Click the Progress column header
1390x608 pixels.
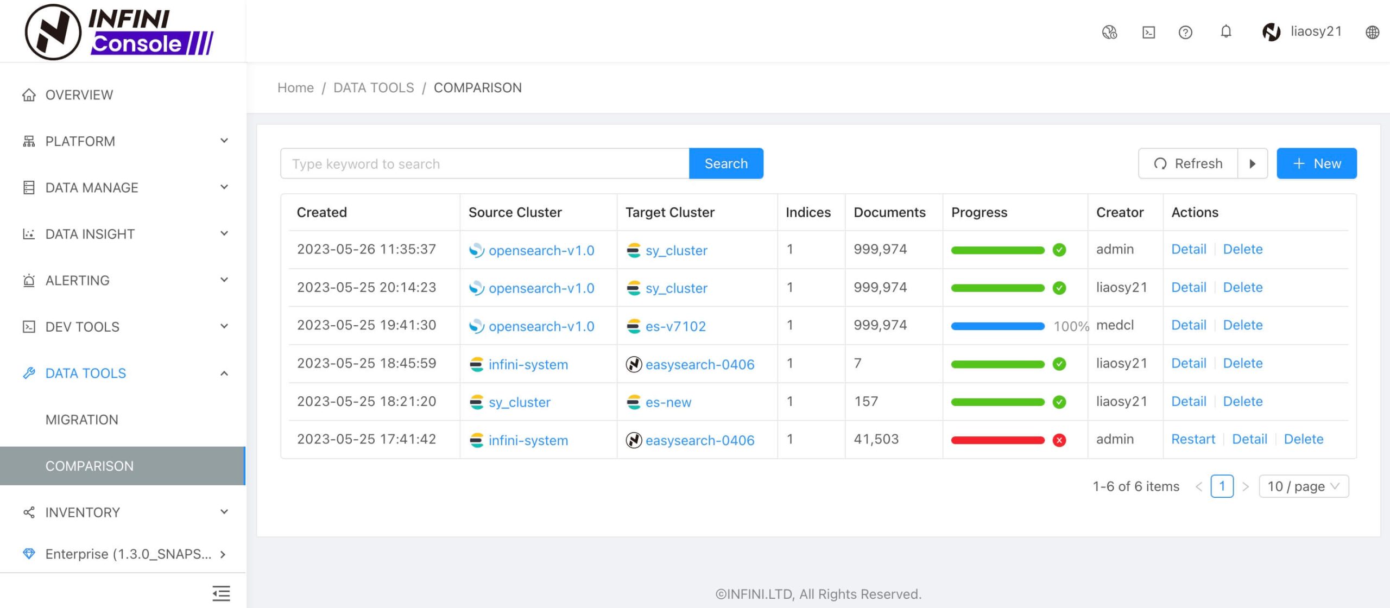pyautogui.click(x=979, y=212)
